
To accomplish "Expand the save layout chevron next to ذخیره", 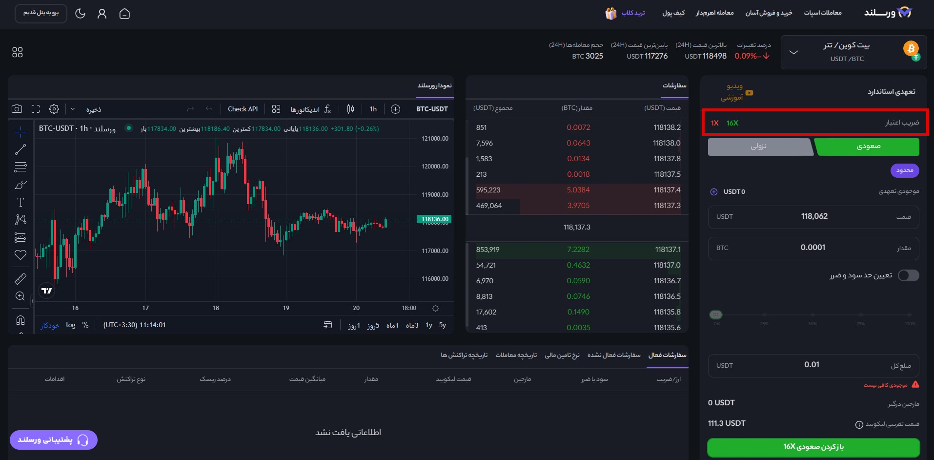I will 72,109.
